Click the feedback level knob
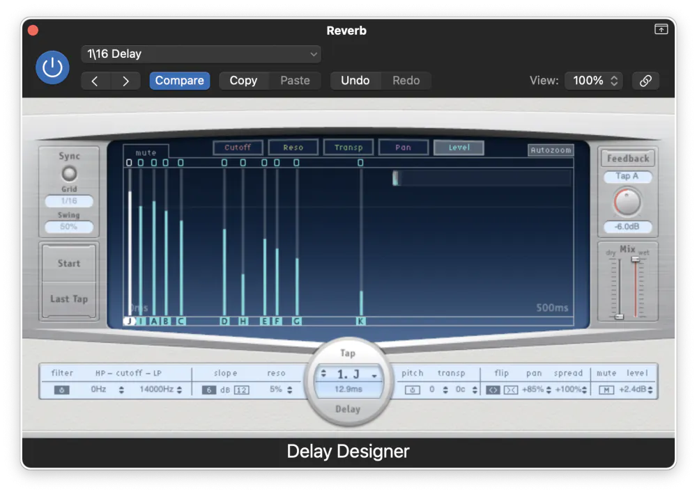This screenshot has height=494, width=697. tap(627, 202)
